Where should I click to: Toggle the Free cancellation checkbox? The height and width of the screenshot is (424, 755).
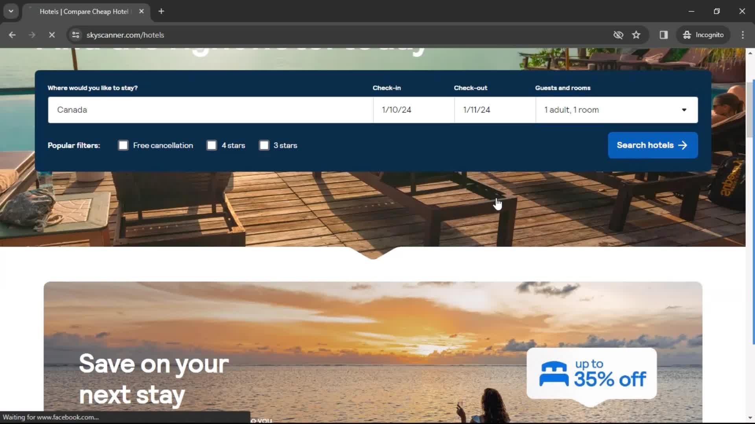pos(123,146)
